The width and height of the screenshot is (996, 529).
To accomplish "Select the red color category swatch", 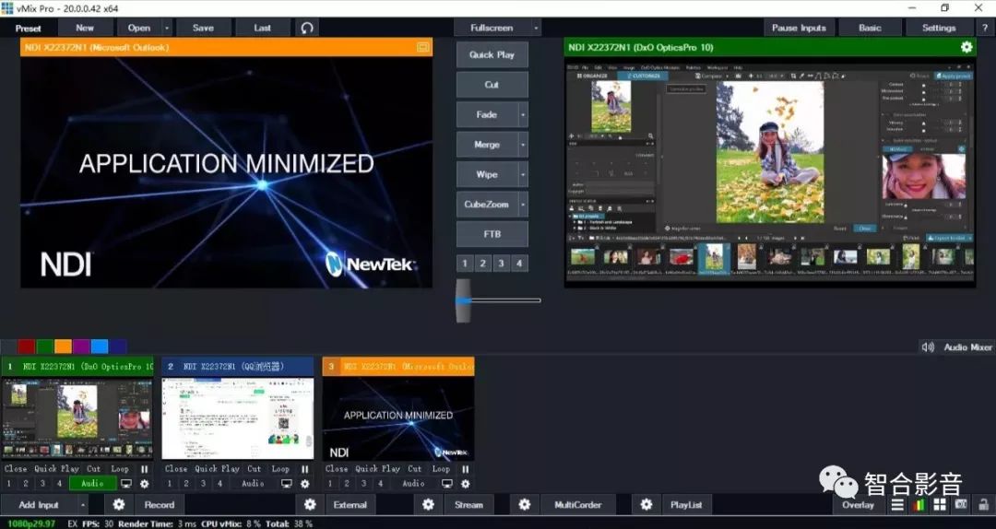I will pyautogui.click(x=26, y=347).
